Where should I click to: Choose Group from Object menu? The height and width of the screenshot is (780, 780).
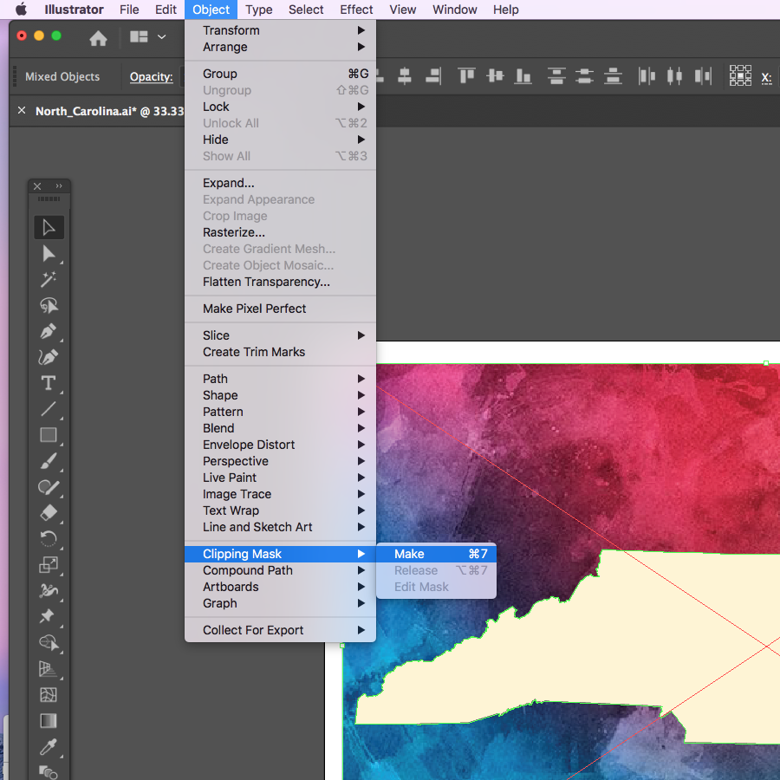pyautogui.click(x=280, y=74)
